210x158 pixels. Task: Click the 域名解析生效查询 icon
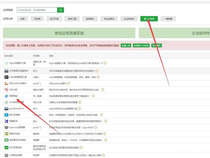point(6,140)
